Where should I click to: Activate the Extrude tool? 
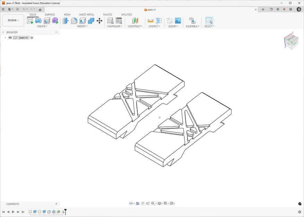coord(38,20)
